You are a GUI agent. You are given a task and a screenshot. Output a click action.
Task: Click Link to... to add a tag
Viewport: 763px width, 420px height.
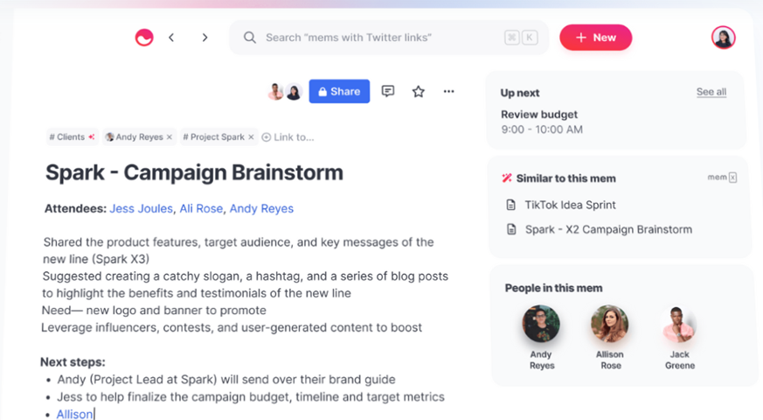(x=288, y=137)
